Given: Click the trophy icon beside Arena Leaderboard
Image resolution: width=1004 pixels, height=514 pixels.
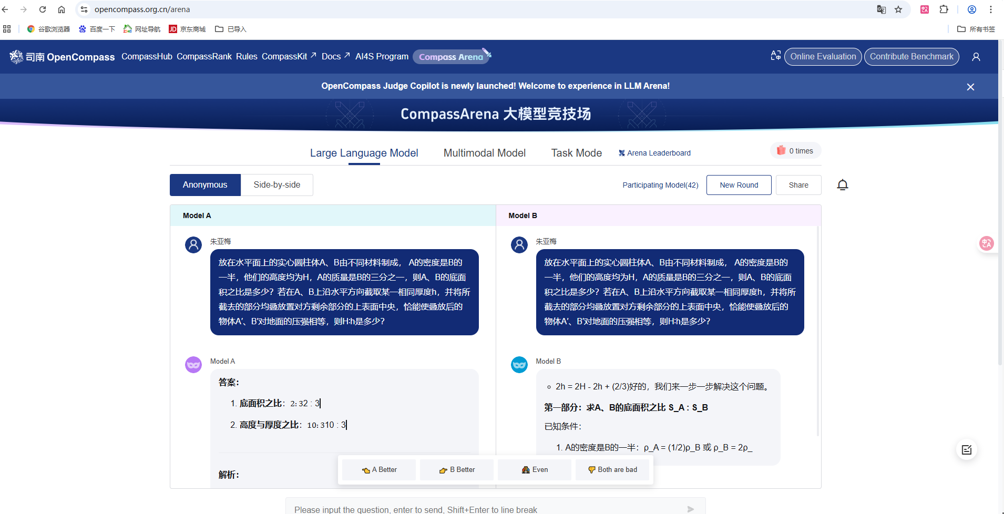Looking at the screenshot, I should tap(622, 153).
